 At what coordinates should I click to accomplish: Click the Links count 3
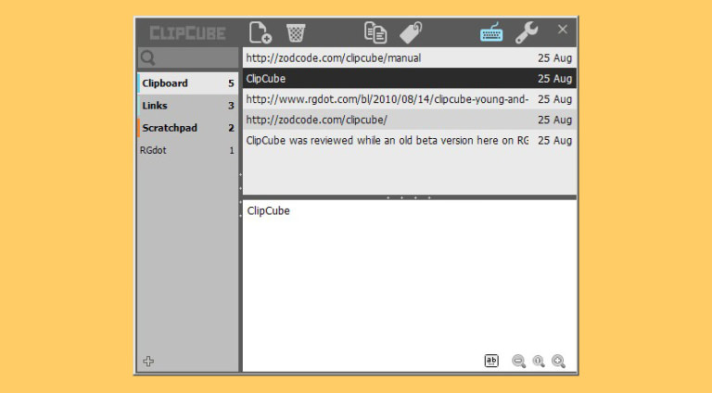click(x=231, y=106)
